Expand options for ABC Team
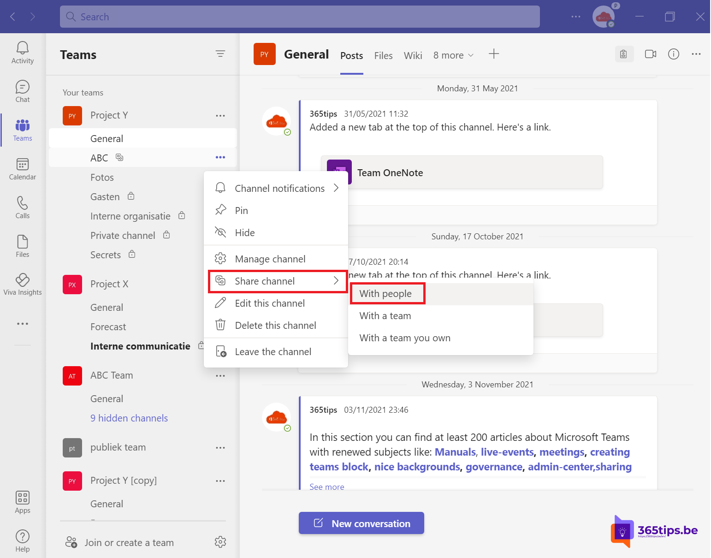The image size is (711, 558). [220, 375]
